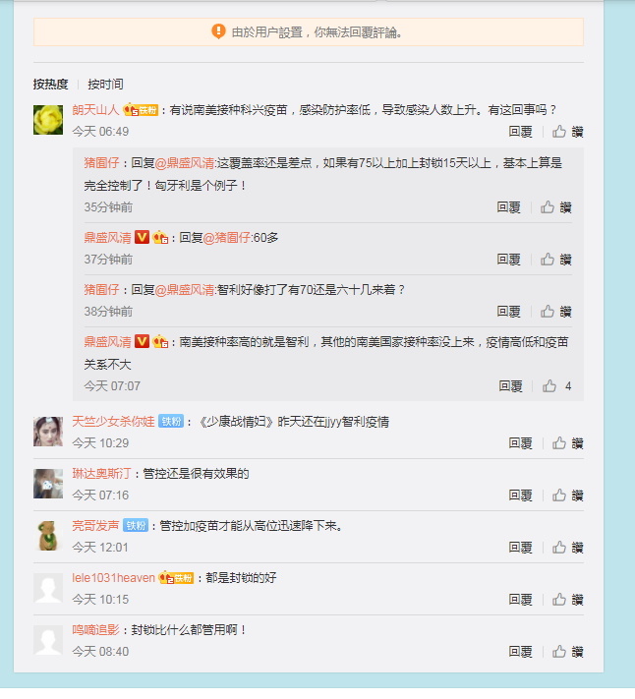Open the @猪囿仔 mention link
The width and height of the screenshot is (635, 699).
point(227,238)
